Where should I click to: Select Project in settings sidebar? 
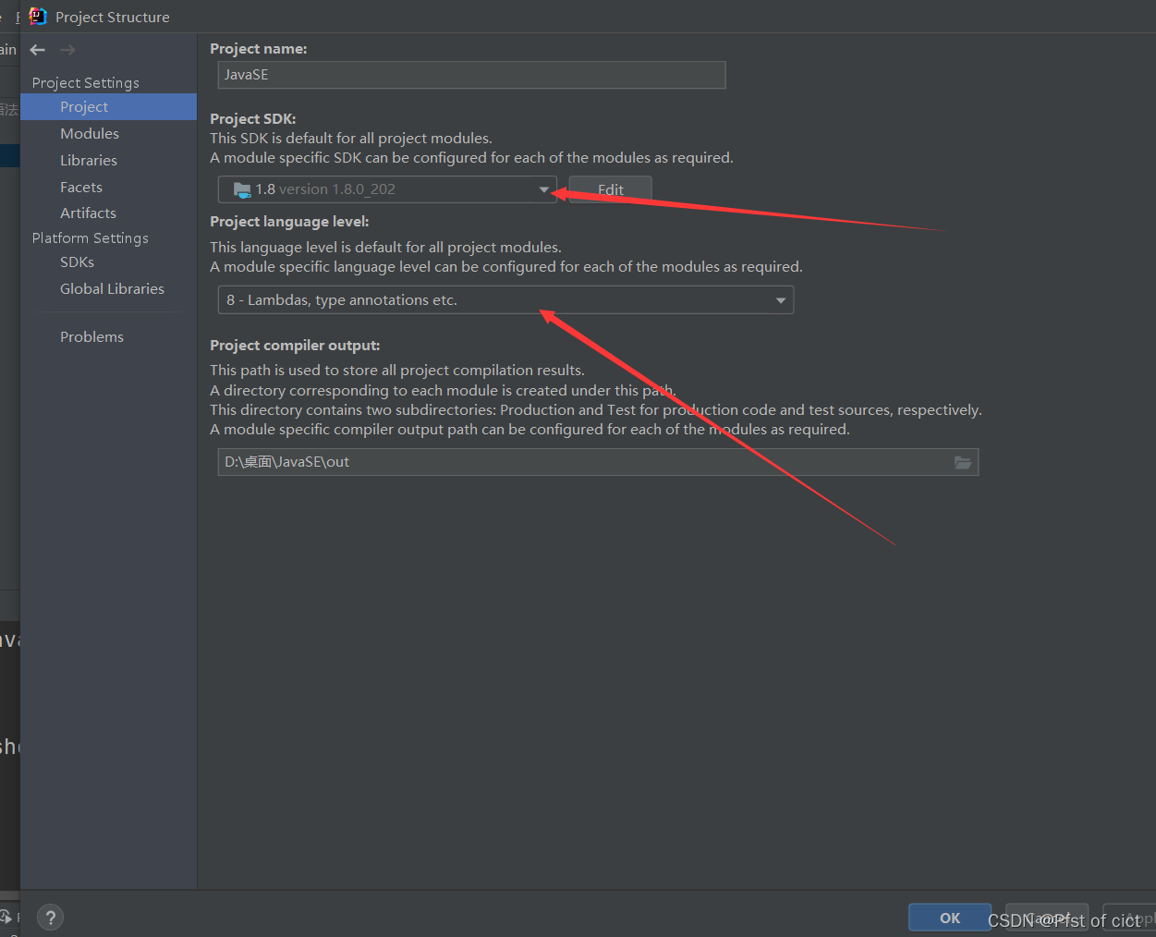click(108, 107)
